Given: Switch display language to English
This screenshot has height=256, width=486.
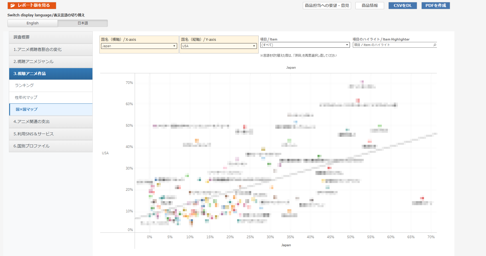Looking at the screenshot, I should [32, 23].
